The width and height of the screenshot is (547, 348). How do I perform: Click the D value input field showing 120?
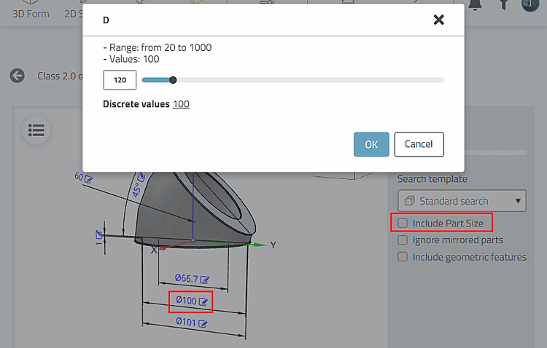pyautogui.click(x=120, y=80)
